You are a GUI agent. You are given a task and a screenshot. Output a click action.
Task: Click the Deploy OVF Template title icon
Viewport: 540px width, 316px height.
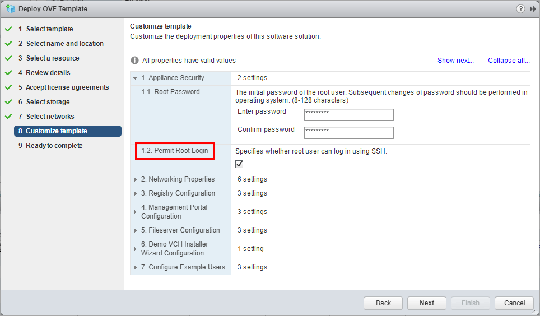pyautogui.click(x=10, y=9)
